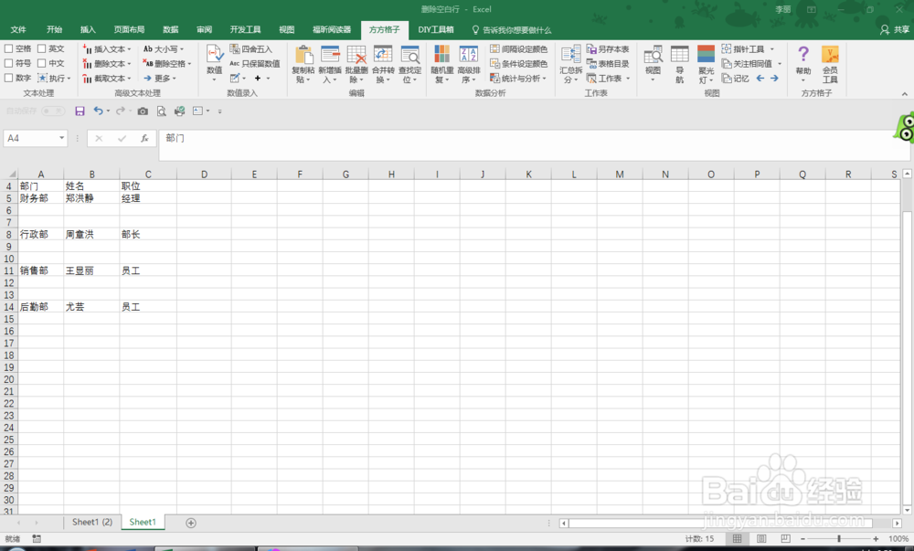Screen dimensions: 914x551
Task: Click the 导航 navigation table icon
Action: point(680,54)
